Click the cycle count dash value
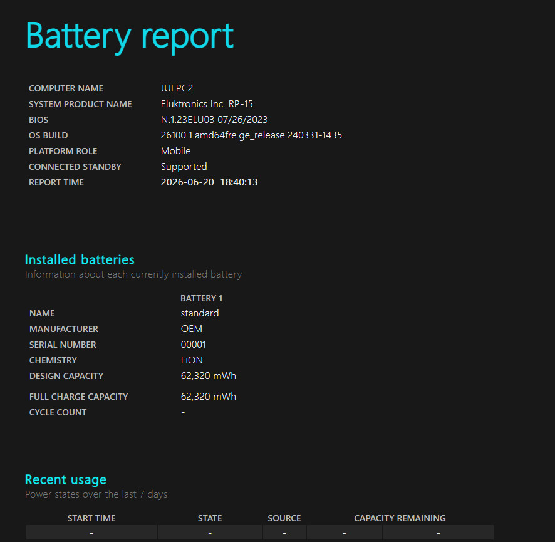The height and width of the screenshot is (542, 555). point(183,412)
